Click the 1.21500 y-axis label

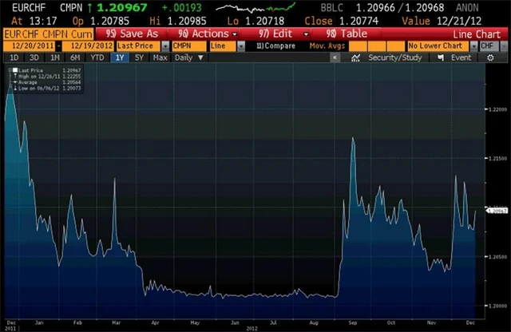(x=498, y=158)
